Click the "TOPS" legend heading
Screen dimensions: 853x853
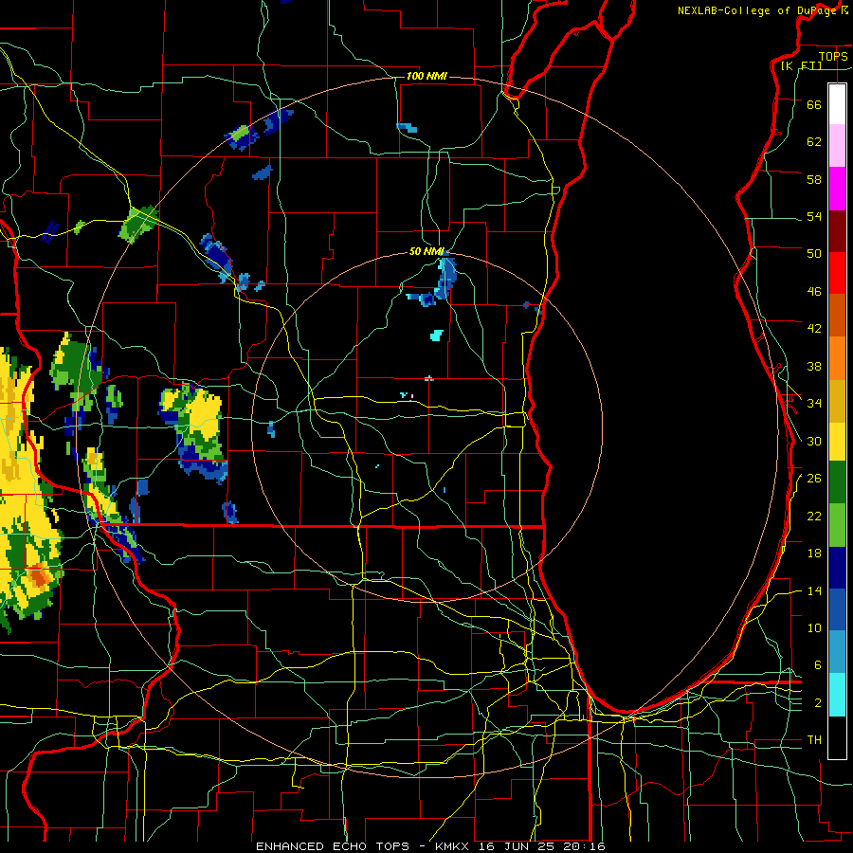pyautogui.click(x=833, y=56)
